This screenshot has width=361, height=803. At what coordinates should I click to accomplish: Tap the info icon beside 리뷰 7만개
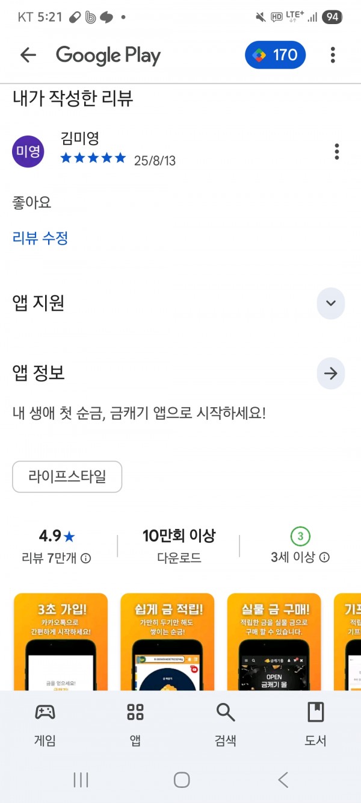tap(86, 558)
